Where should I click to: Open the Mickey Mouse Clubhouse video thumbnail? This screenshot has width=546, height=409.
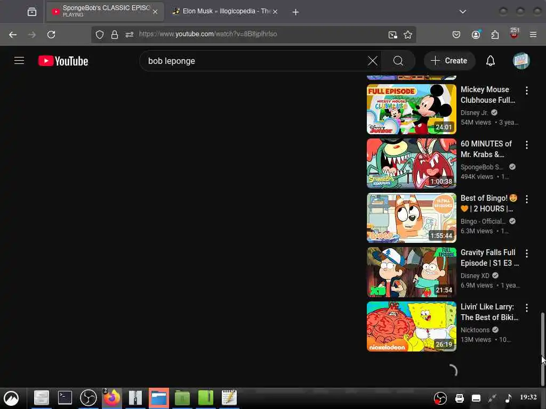click(411, 109)
